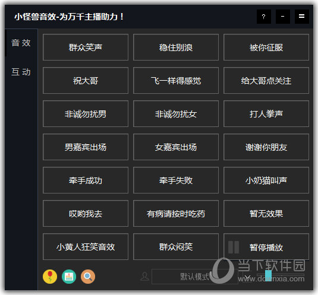Click the 飞一样得感觉 button
The image size is (318, 295).
(x=176, y=80)
